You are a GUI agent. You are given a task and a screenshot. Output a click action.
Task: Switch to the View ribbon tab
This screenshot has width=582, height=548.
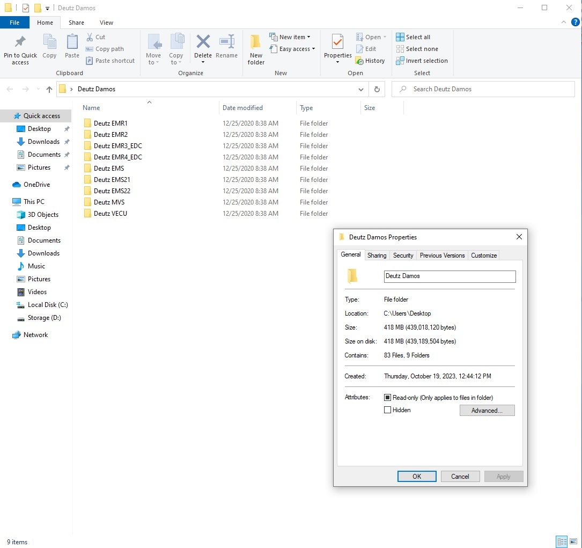tap(106, 23)
